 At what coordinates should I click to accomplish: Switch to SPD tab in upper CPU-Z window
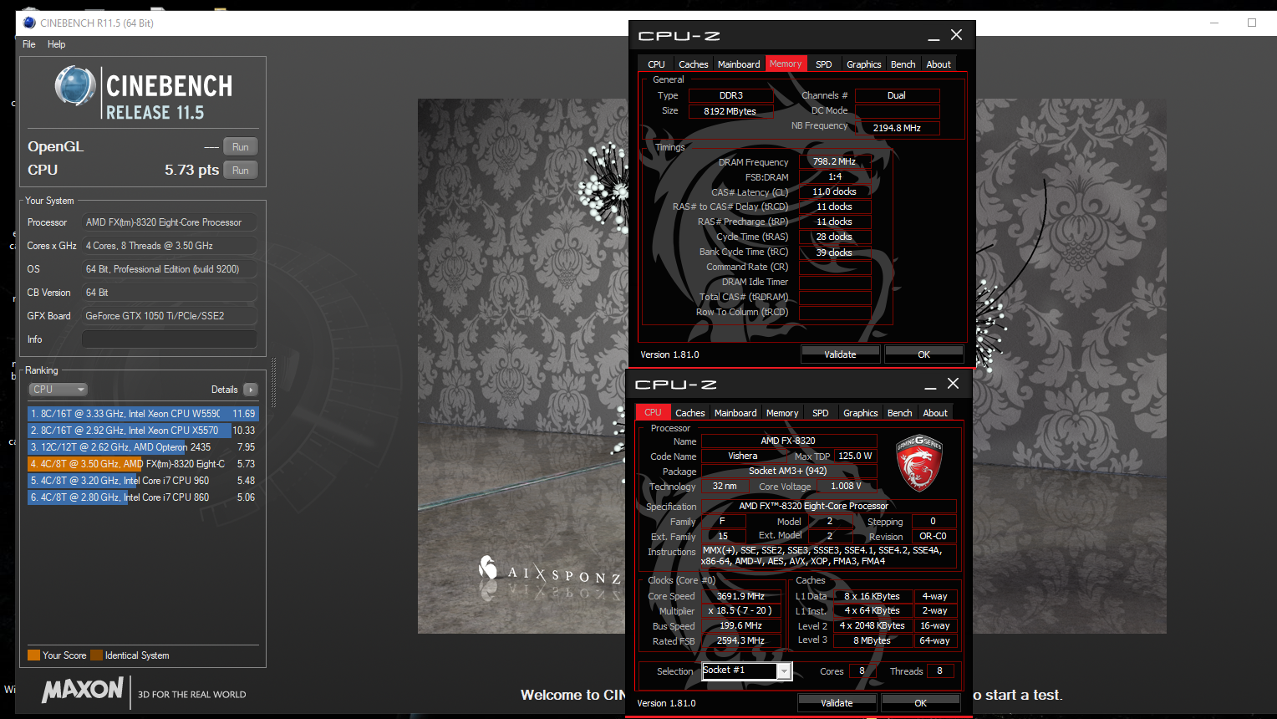(x=824, y=64)
